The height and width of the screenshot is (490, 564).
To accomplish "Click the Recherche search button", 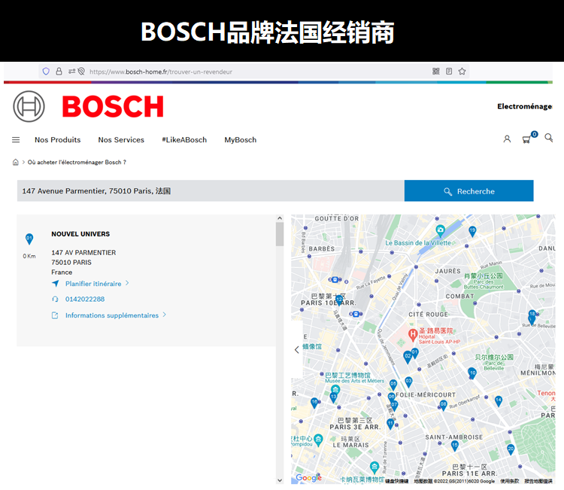I will (x=468, y=191).
